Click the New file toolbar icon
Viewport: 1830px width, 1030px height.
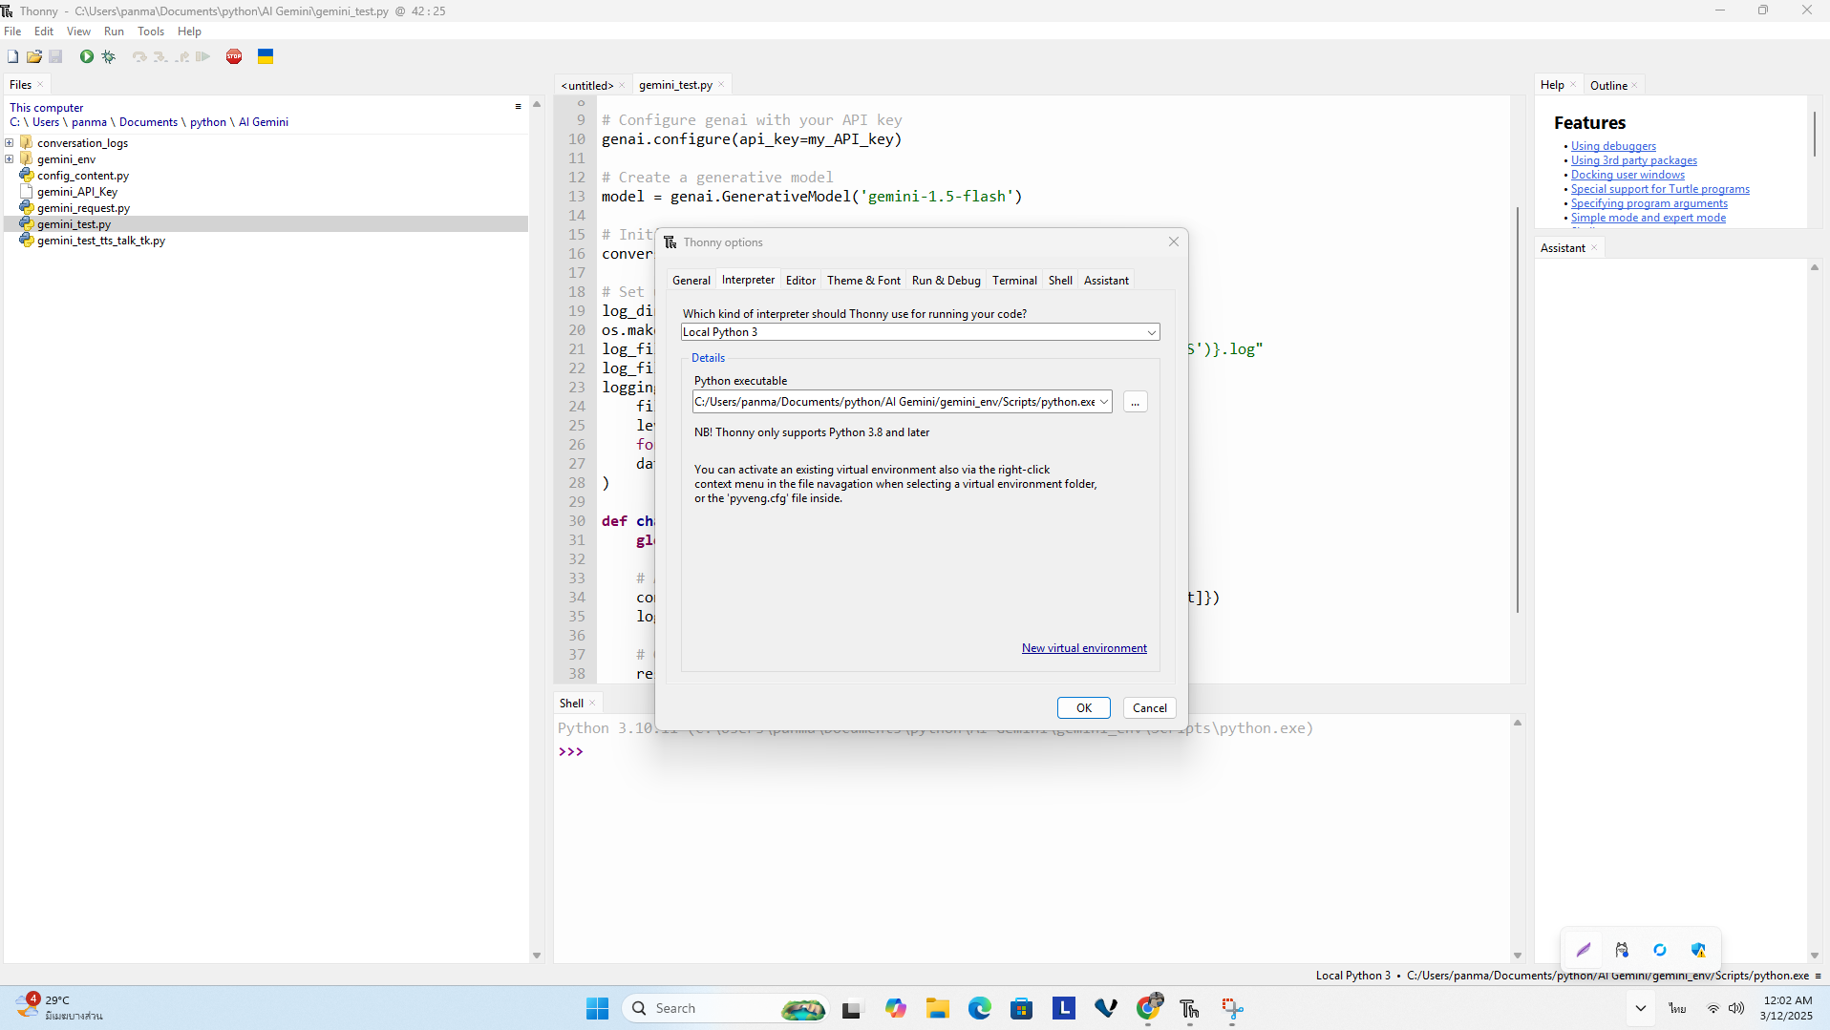pos(12,57)
